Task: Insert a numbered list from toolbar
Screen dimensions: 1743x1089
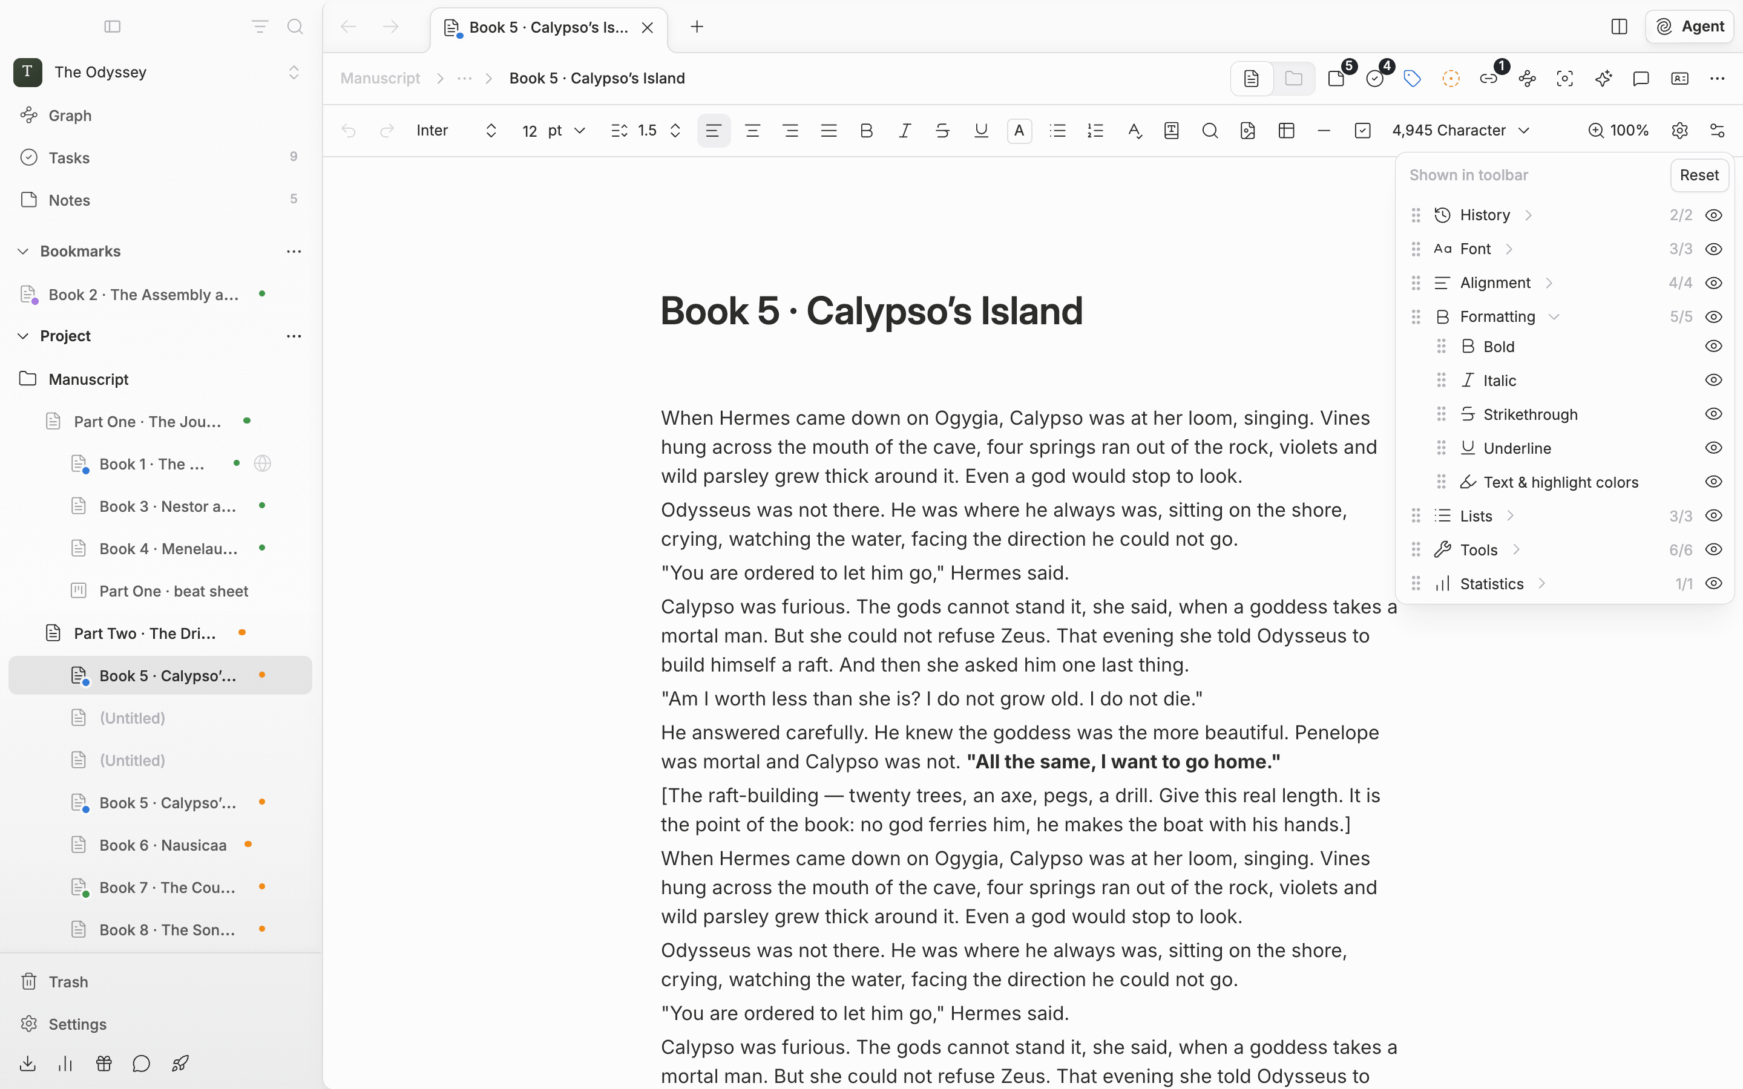Action: [x=1095, y=130]
